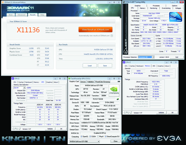Switch to the Sensors tab in GPU-Z
186x145 pixels.
tap(83, 82)
